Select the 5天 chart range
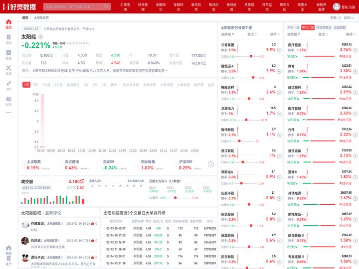Viewport: 359px width, 269px height. [x=35, y=85]
